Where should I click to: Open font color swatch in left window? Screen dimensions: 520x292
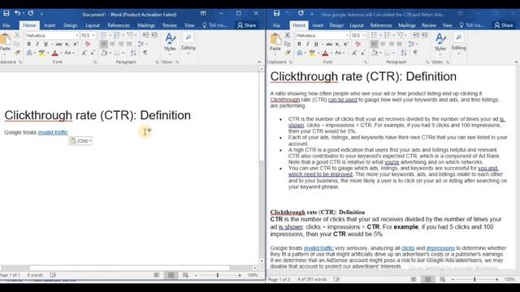[55, 53]
